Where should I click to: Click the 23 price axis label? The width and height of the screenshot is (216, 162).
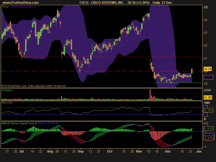(x=205, y=33)
